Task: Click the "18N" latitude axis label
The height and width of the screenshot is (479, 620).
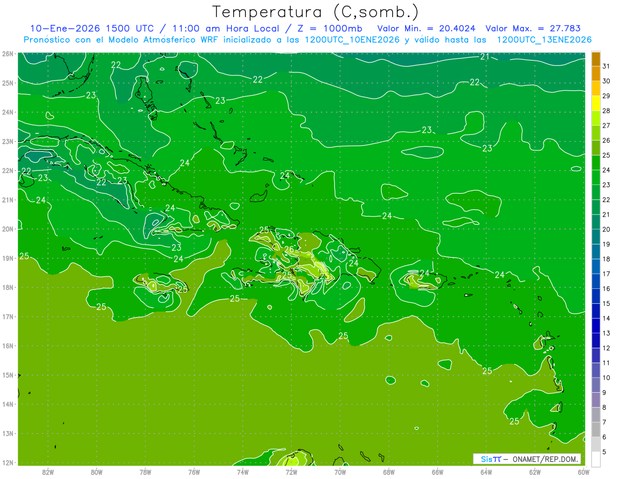Action: coord(8,287)
